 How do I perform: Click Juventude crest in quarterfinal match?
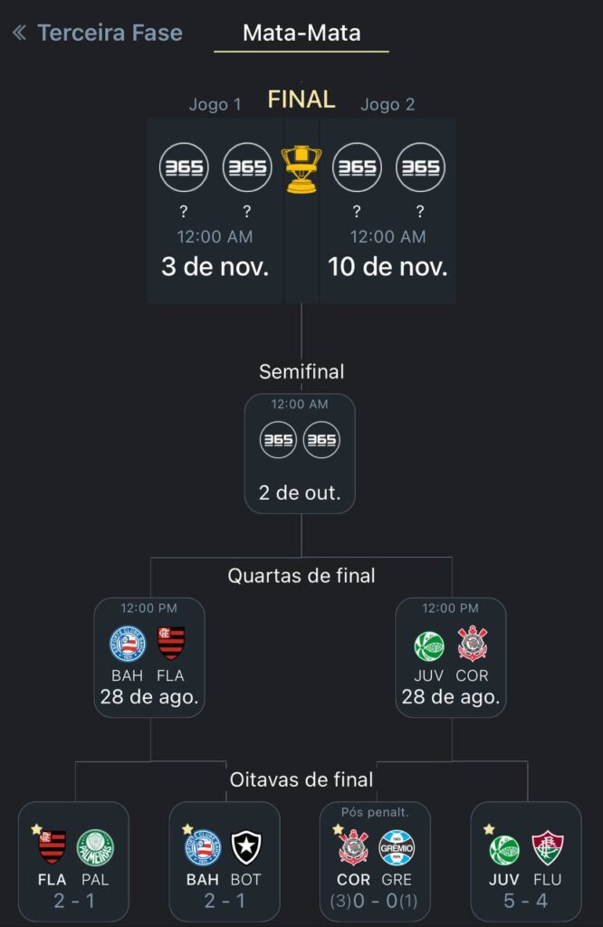tap(428, 645)
